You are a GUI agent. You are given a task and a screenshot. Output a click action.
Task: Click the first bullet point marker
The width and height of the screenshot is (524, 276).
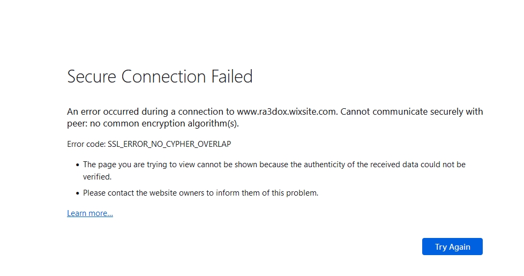pos(77,165)
